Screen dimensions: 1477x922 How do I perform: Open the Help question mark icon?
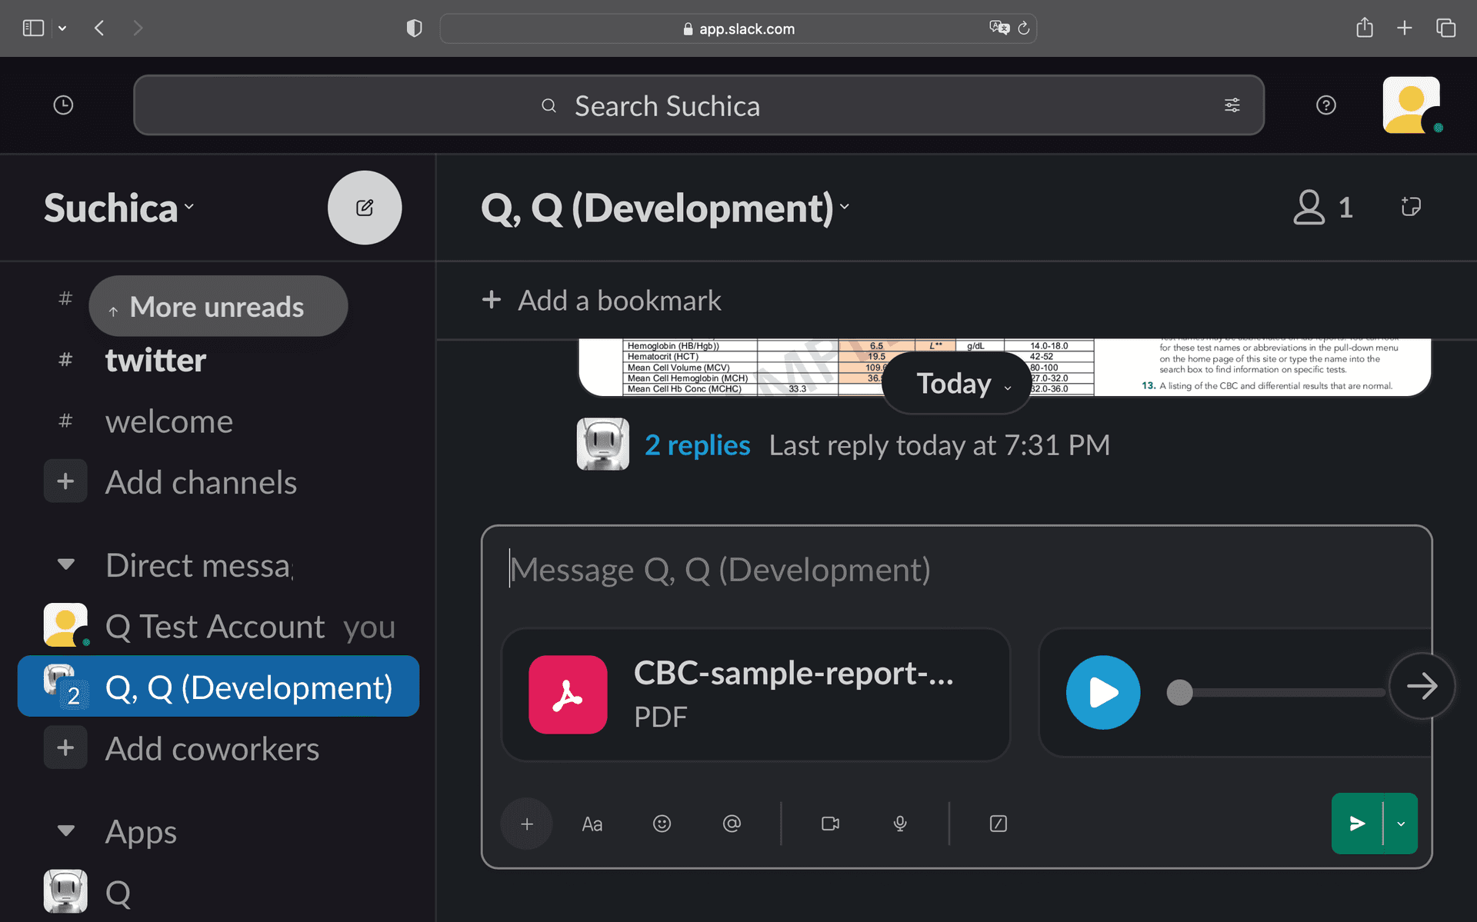click(1325, 105)
